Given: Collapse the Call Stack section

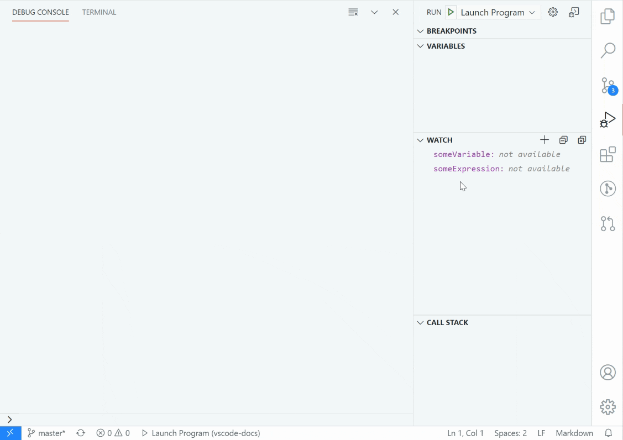Looking at the screenshot, I should coord(420,322).
